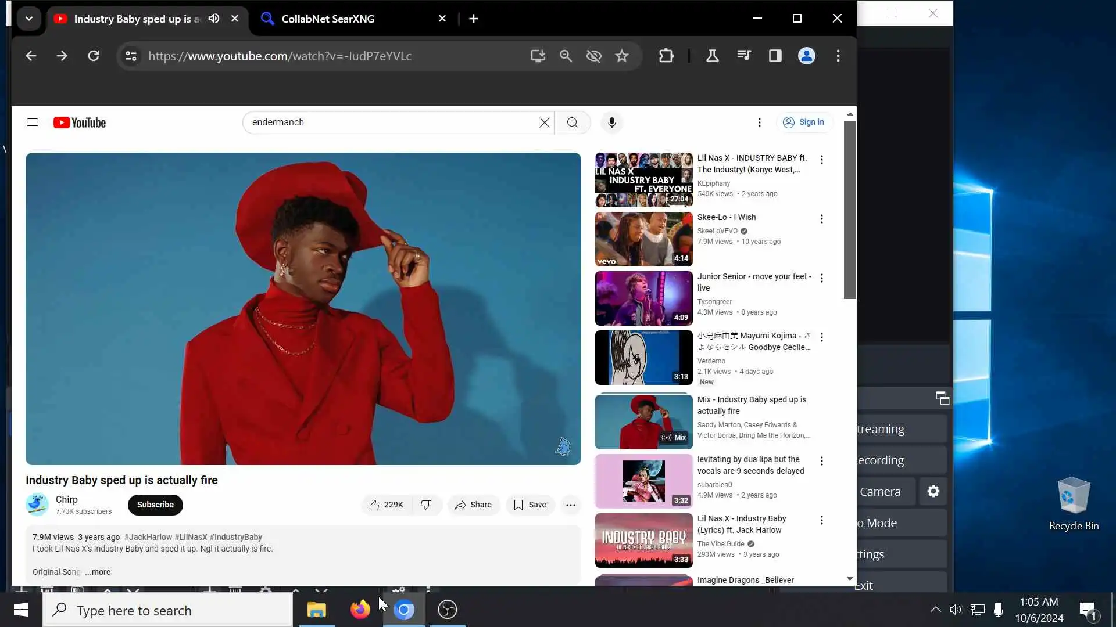Open the browser extensions puzzle icon
Viewport: 1116px width, 627px height.
[x=666, y=56]
